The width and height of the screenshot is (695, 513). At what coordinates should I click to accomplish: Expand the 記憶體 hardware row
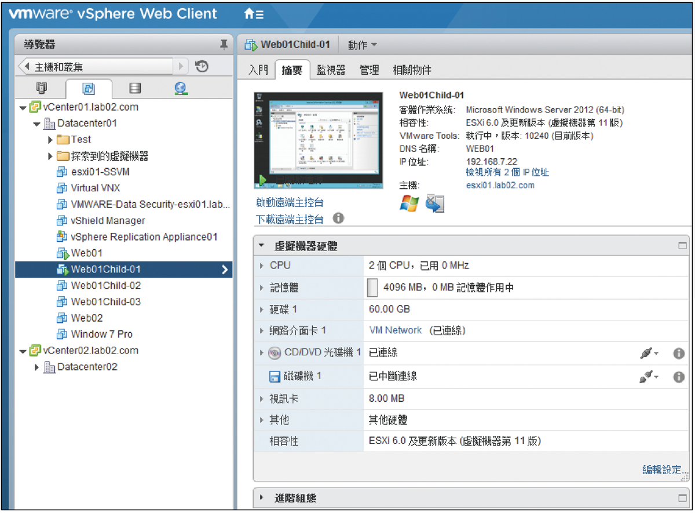coord(262,288)
